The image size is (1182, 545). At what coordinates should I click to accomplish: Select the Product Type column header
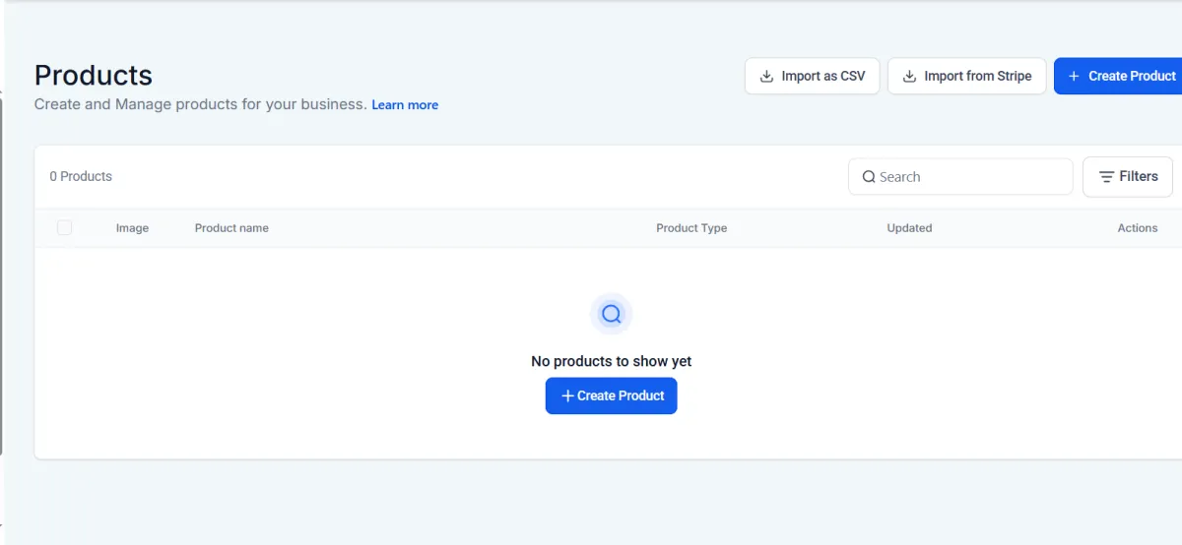(x=691, y=228)
